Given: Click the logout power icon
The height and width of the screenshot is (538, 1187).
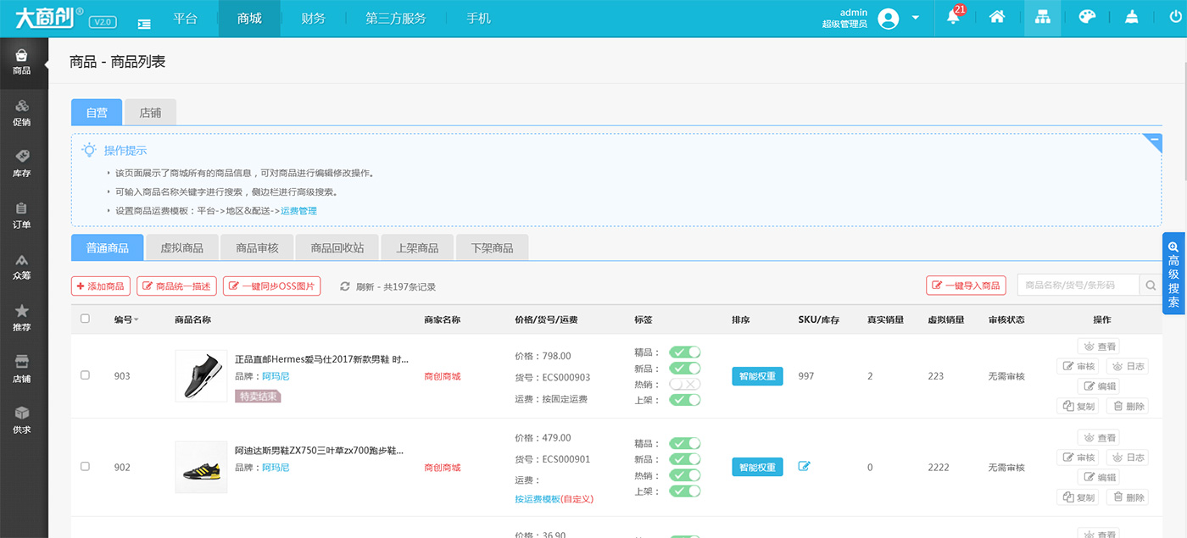Looking at the screenshot, I should click(1176, 17).
